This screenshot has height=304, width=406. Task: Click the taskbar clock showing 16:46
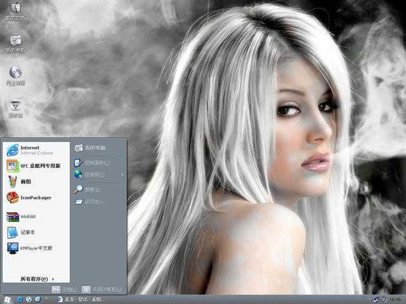[x=395, y=300]
